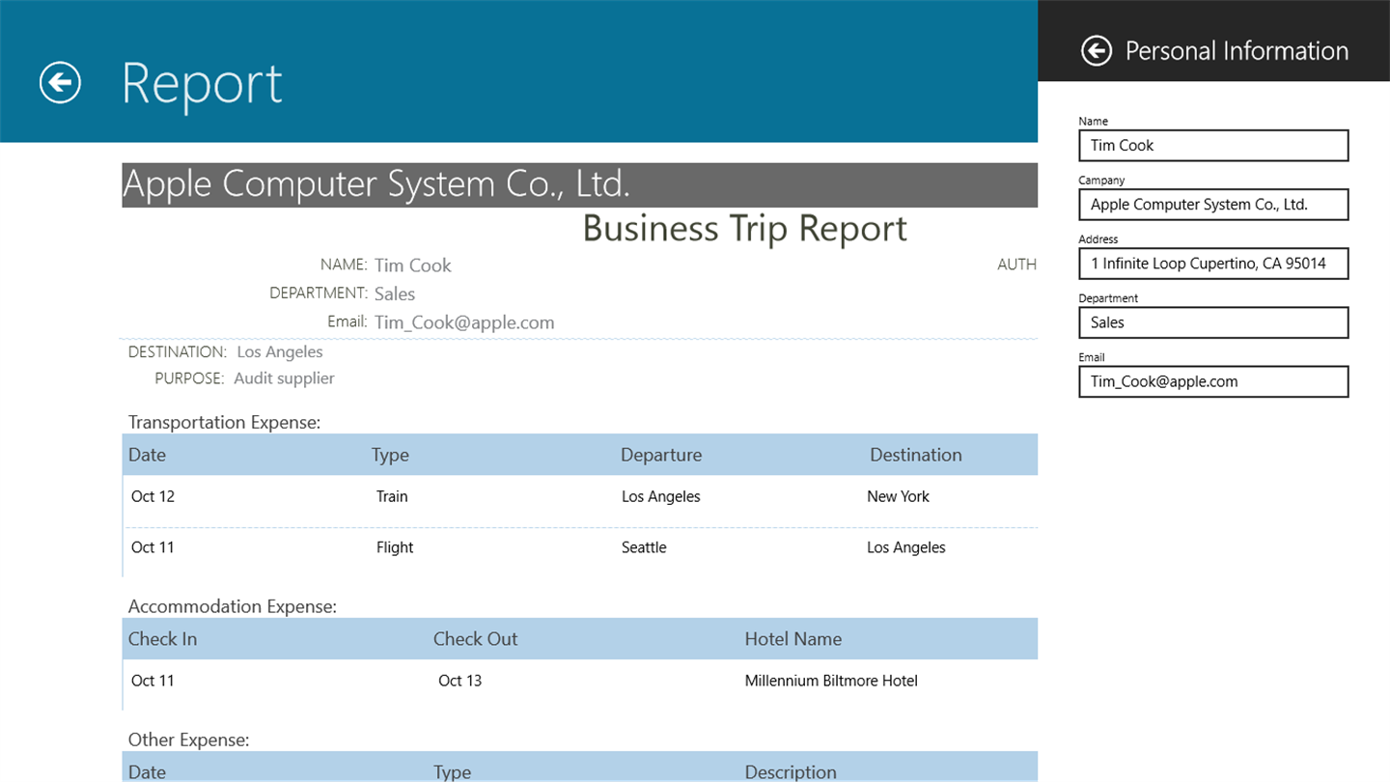The width and height of the screenshot is (1390, 782).
Task: Click the Departure column header
Action: point(661,455)
